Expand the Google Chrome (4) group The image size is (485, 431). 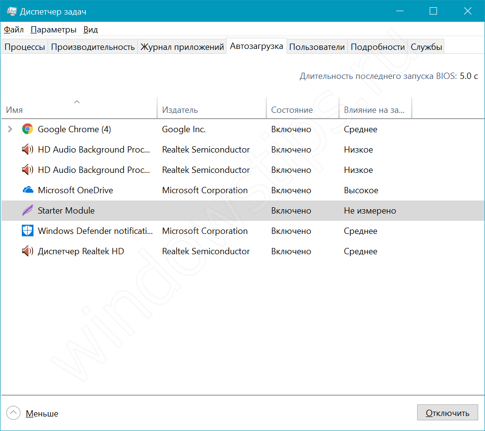click(x=10, y=129)
